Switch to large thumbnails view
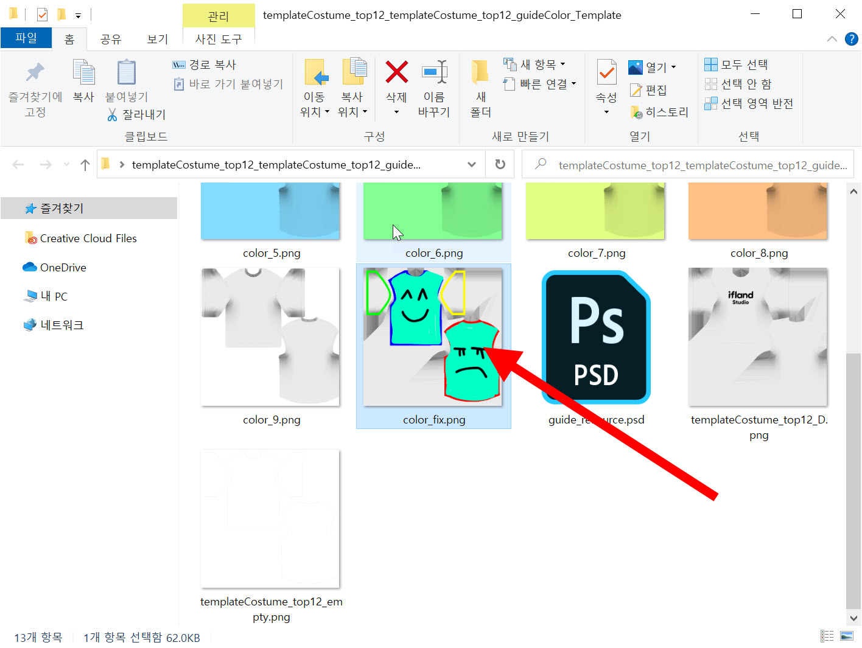The height and width of the screenshot is (648, 862). (847, 636)
